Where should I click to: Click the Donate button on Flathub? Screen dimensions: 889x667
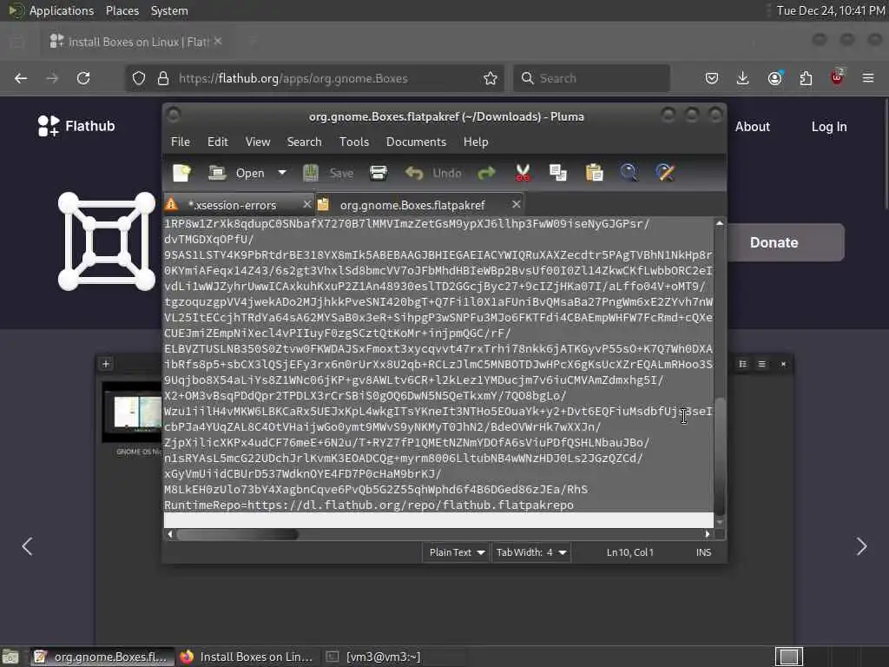tap(786, 242)
